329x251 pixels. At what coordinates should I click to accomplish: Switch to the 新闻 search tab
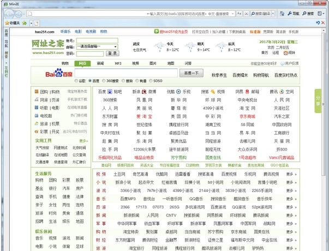100,63
